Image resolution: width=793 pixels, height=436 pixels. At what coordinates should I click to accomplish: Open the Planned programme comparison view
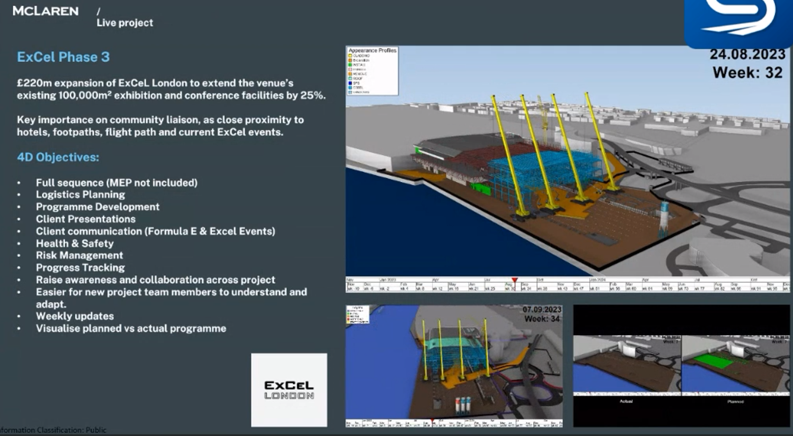(736, 365)
